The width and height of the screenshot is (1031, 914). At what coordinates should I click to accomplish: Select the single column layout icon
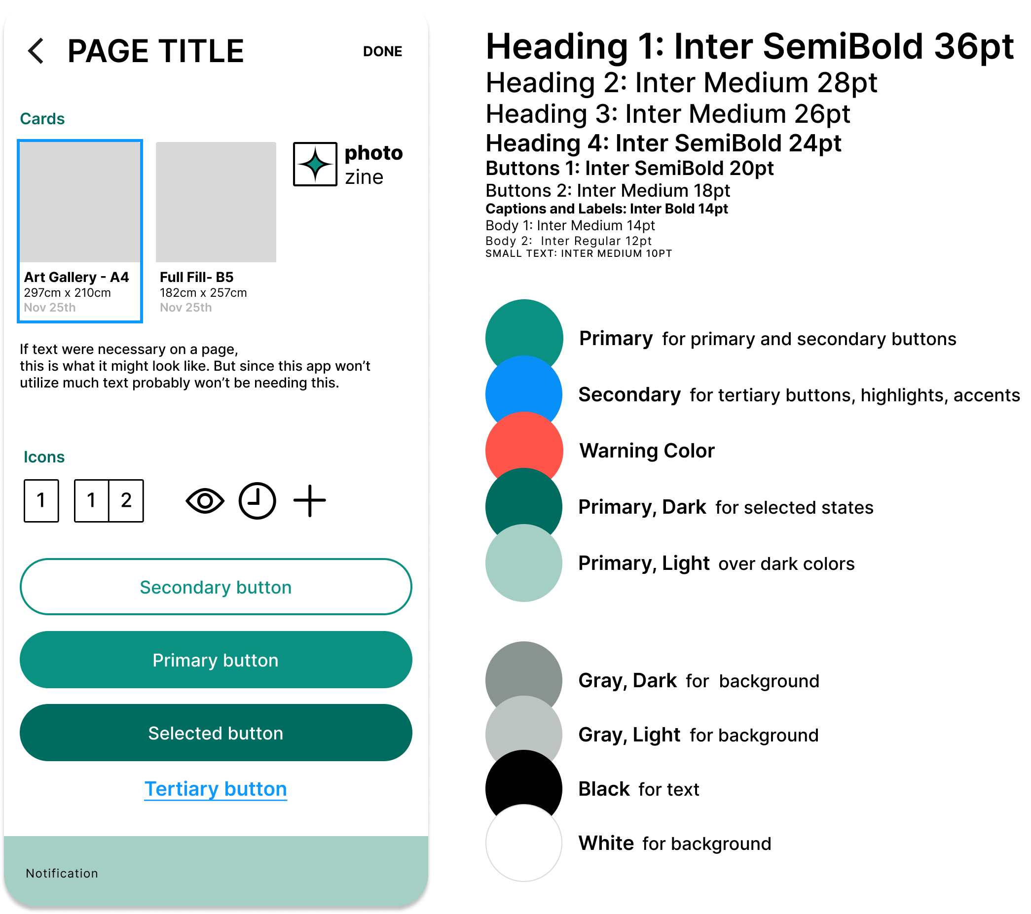click(x=40, y=499)
